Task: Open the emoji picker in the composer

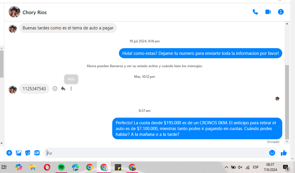Action: click(272, 153)
